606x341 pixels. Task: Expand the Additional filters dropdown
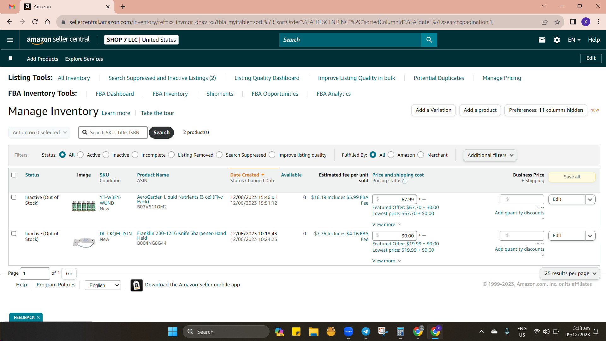pos(490,155)
